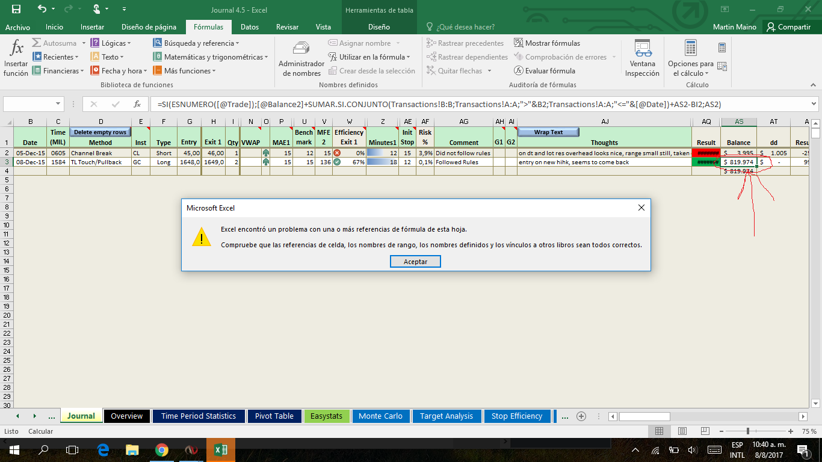The height and width of the screenshot is (462, 822).
Task: Click the zoom slider handle
Action: (x=748, y=431)
